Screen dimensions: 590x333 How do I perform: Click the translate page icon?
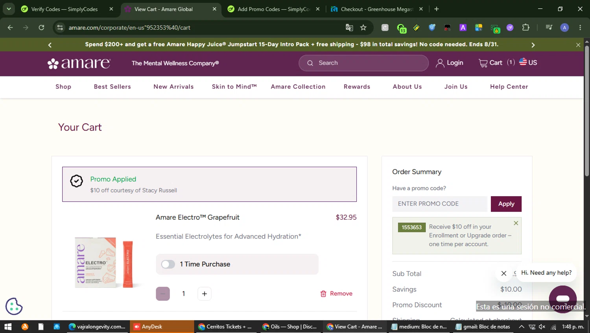[x=349, y=28]
